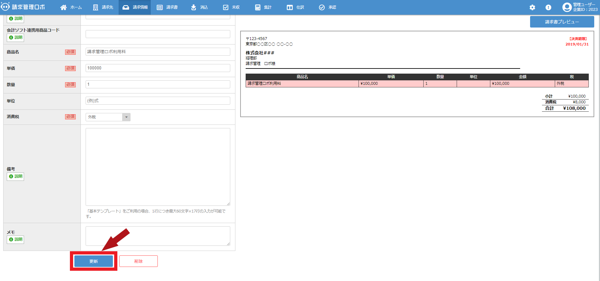Click the red 削除 button

tap(138, 261)
